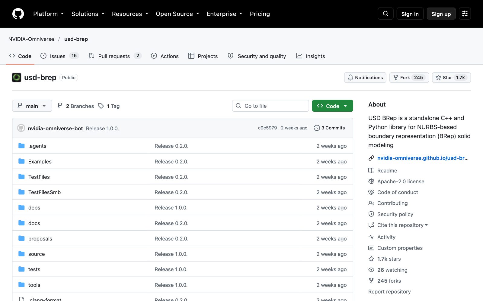This screenshot has width=483, height=301.
Task: Click the nvidia-omniverse-bot avatar
Action: point(21,128)
